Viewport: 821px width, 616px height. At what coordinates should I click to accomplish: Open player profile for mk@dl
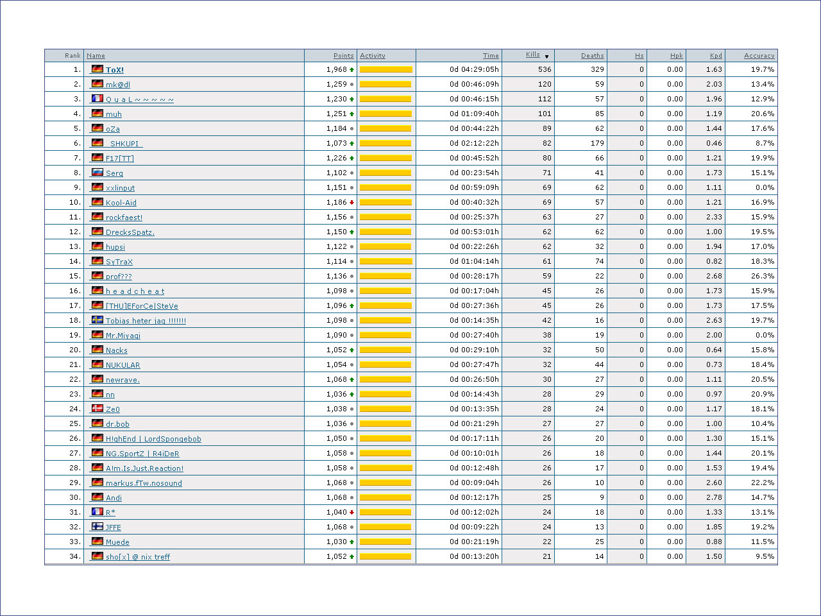pos(118,85)
